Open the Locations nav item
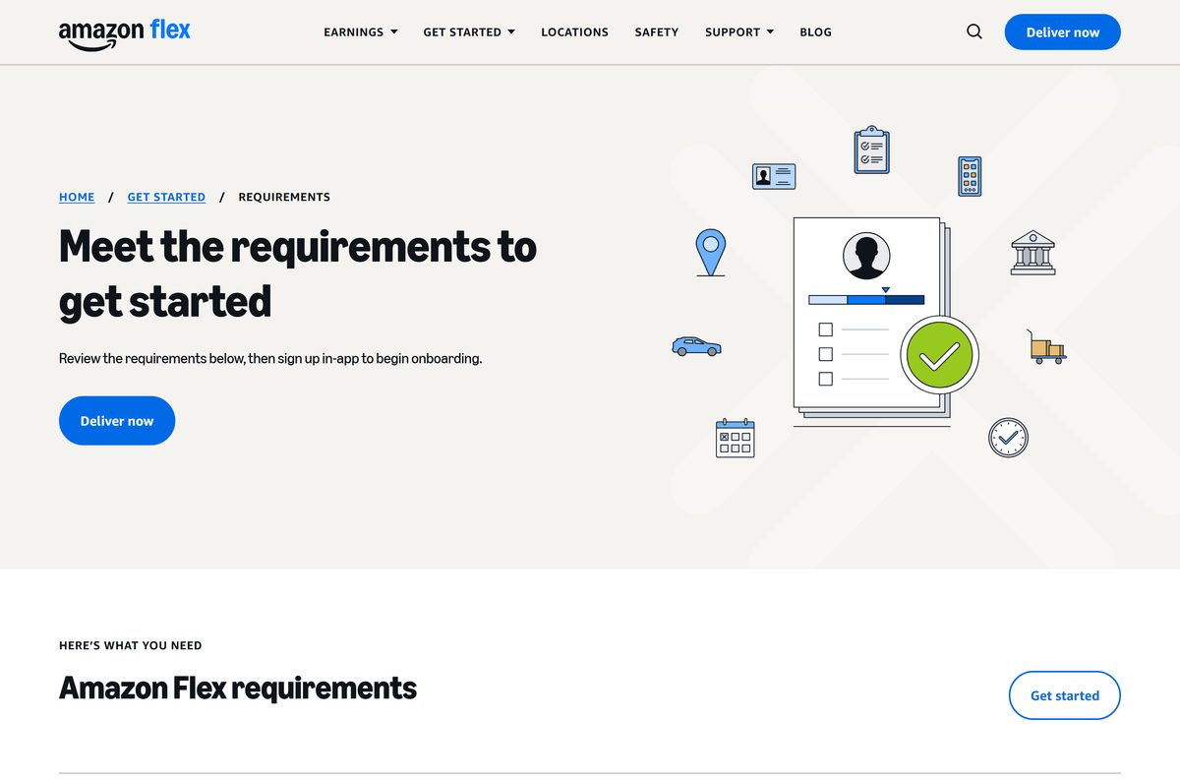1180x779 pixels. (574, 32)
